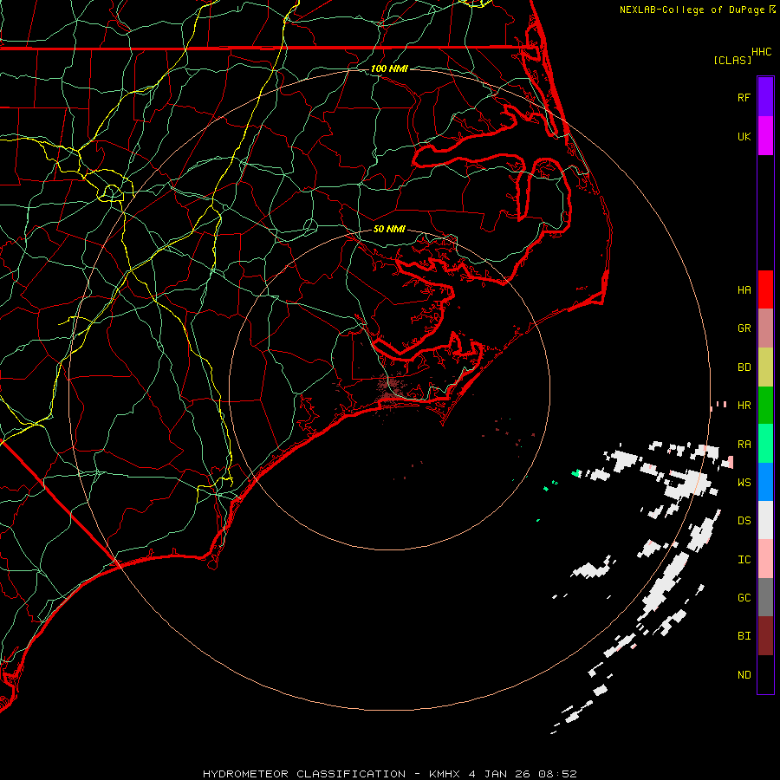Click the HR dark green legend swatch
Screen dimensions: 780x780
click(765, 406)
